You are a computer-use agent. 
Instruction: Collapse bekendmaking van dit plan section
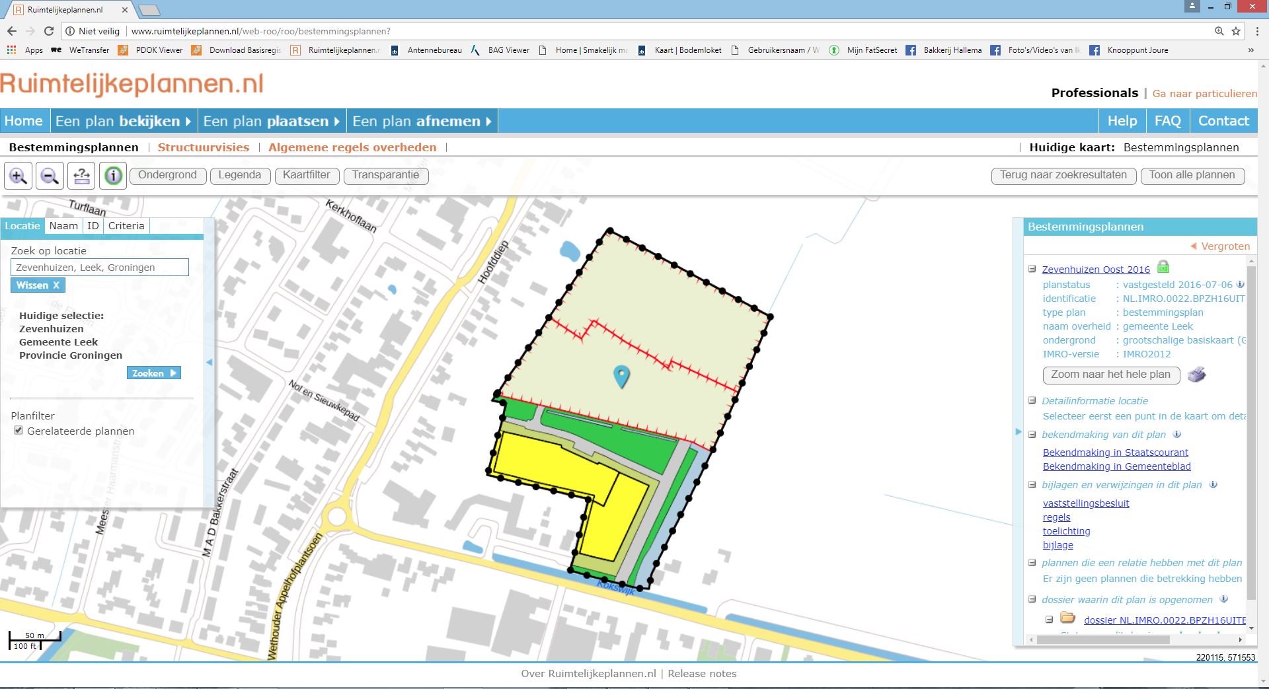coord(1032,434)
